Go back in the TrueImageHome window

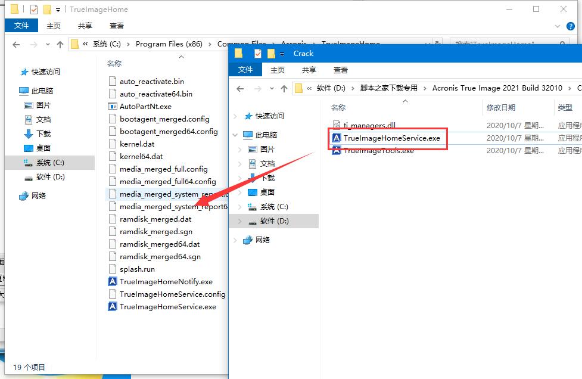tap(16, 45)
